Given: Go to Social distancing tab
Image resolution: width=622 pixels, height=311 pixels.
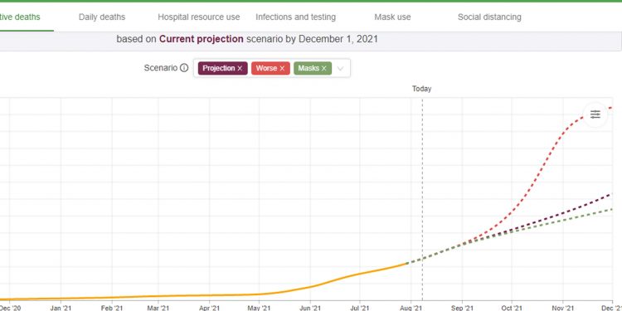Looking at the screenshot, I should tap(489, 17).
